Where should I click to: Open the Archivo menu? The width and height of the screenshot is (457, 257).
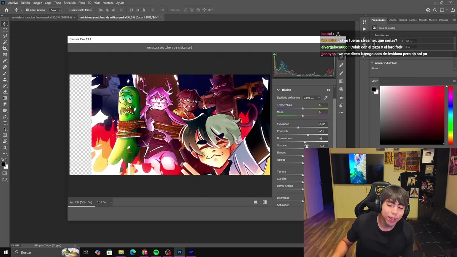coord(13,3)
